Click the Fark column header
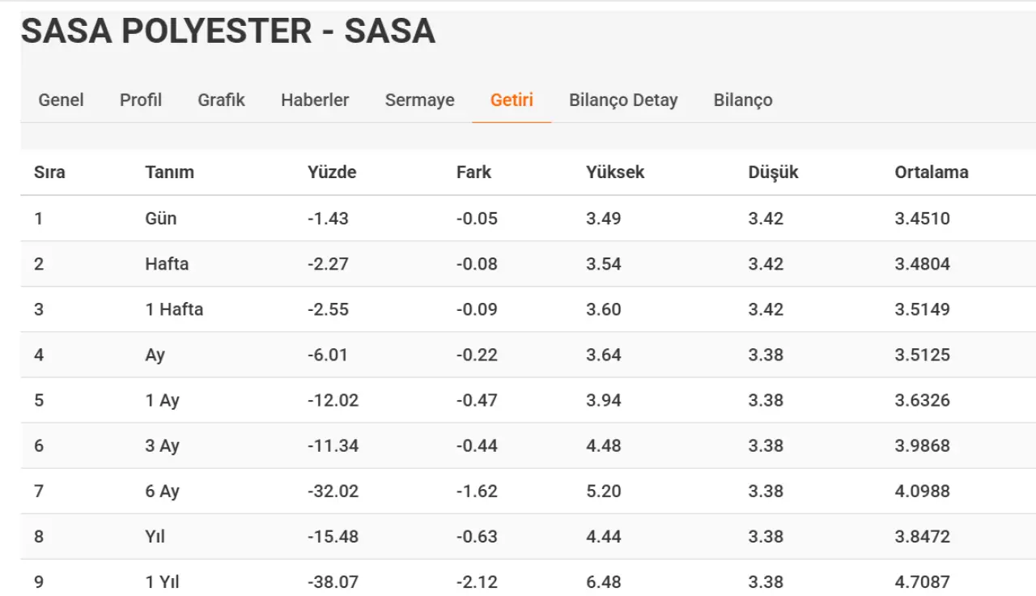The width and height of the screenshot is (1036, 596). pyautogui.click(x=473, y=172)
